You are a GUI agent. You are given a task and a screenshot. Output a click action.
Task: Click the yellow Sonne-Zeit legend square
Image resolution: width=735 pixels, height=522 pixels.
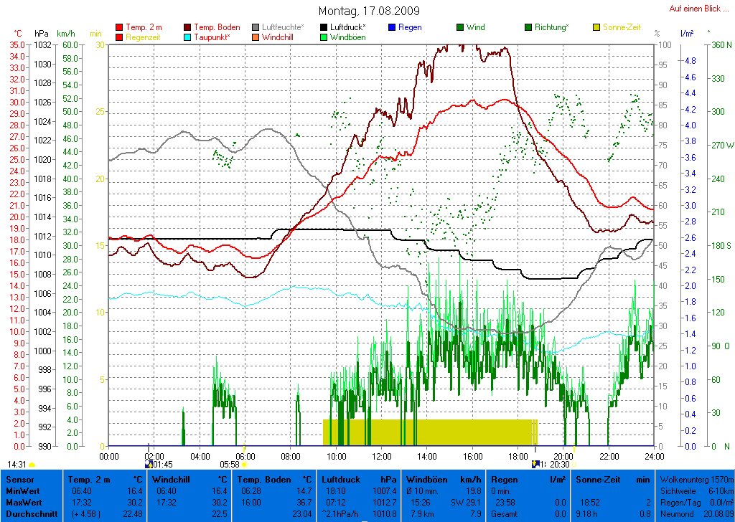click(x=596, y=27)
